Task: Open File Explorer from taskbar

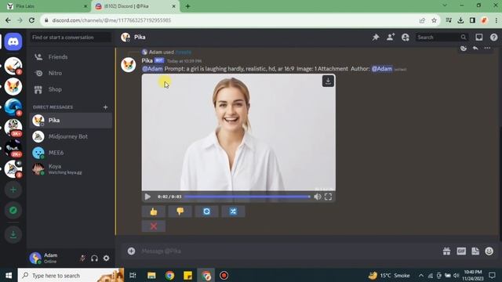Action: pyautogui.click(x=151, y=275)
